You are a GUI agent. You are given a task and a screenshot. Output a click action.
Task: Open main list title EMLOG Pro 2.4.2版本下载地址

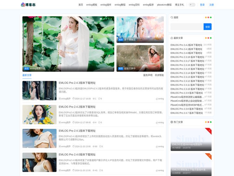point(77,107)
